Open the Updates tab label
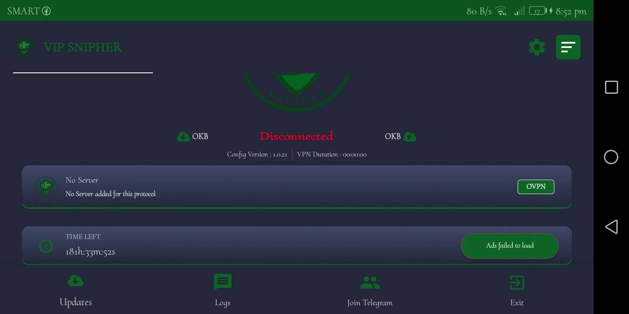The width and height of the screenshot is (629, 314). click(76, 302)
